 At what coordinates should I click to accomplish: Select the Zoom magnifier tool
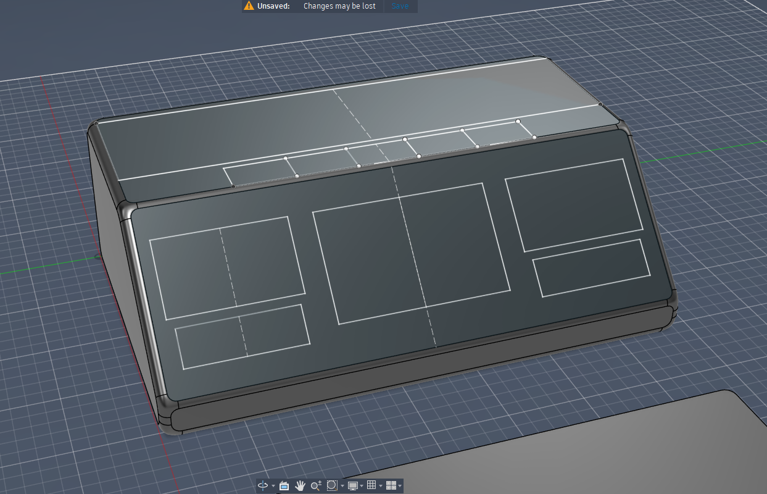point(316,486)
